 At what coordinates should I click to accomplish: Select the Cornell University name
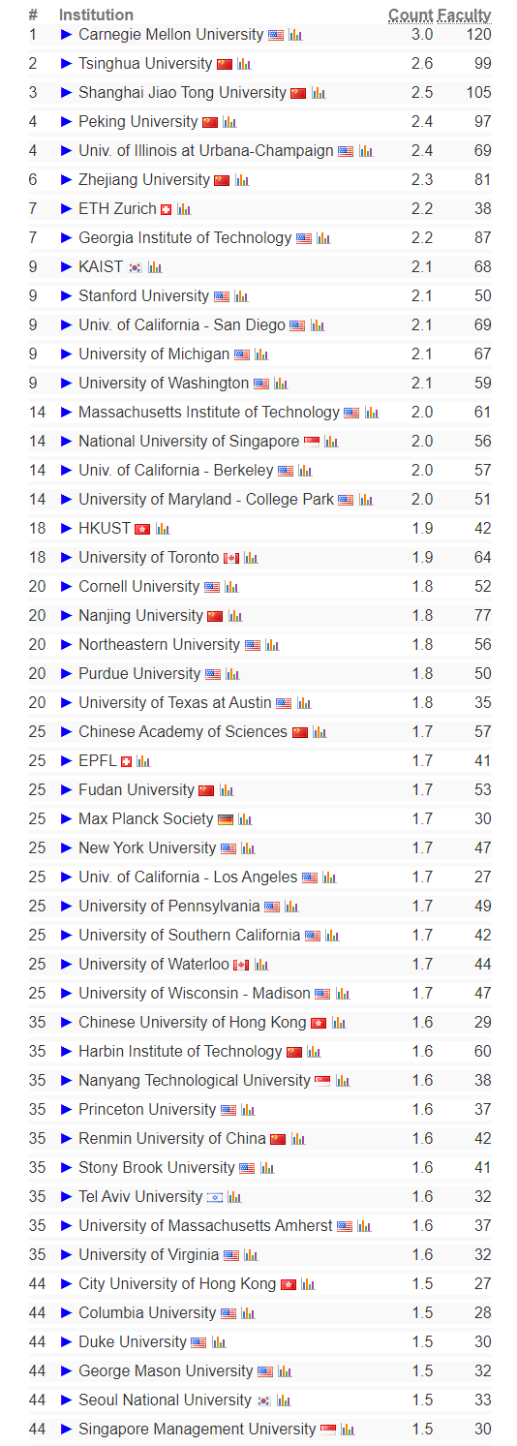tap(138, 586)
